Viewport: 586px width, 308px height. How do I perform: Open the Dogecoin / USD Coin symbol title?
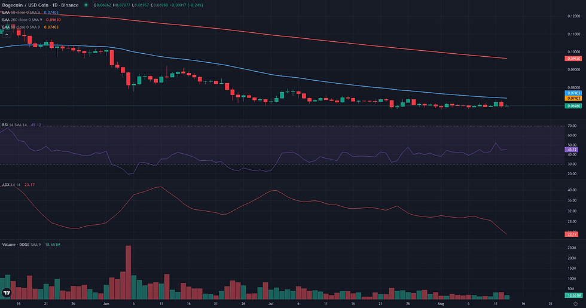(41, 5)
